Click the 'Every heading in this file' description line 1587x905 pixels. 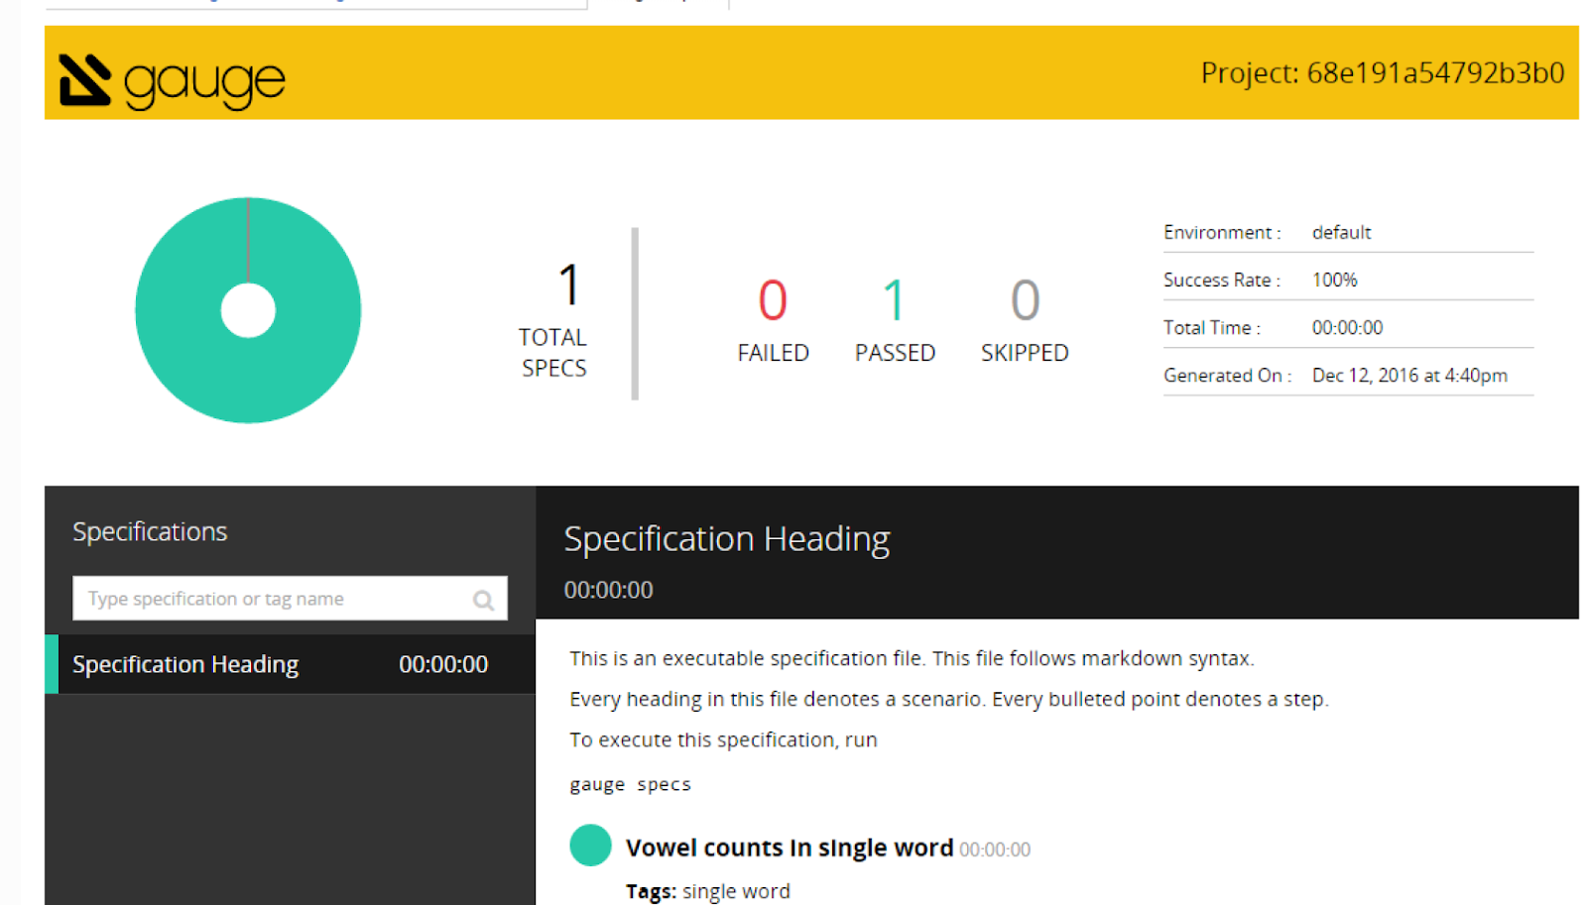(x=949, y=699)
